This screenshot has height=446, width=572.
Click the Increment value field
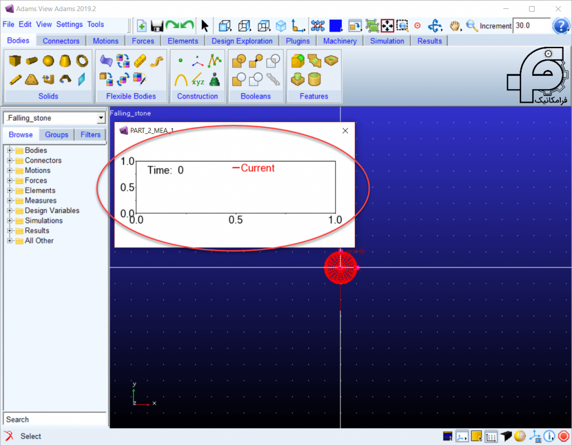531,26
